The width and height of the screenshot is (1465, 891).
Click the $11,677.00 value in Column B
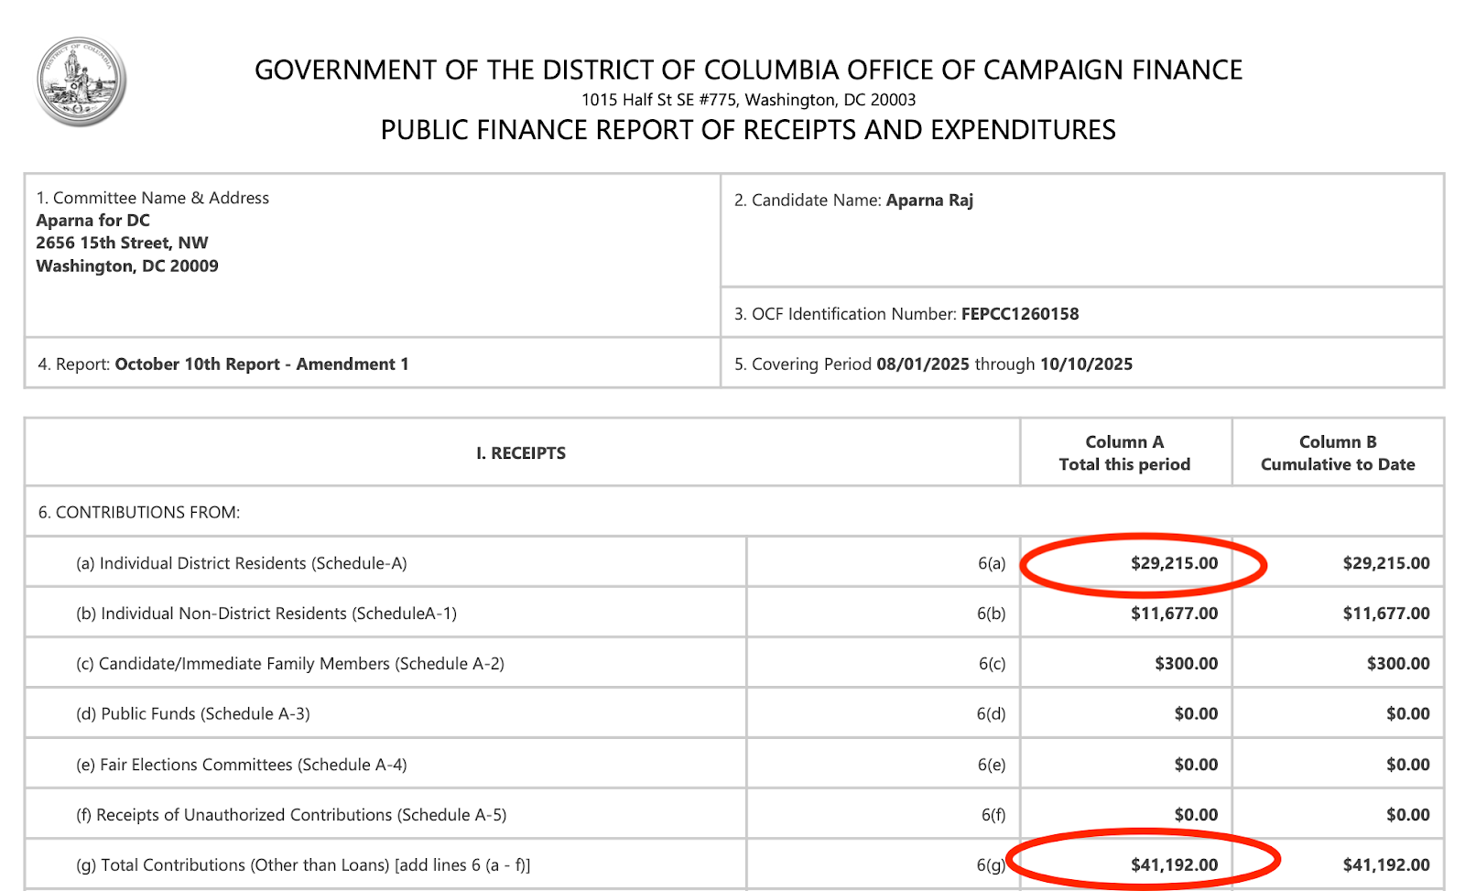tap(1385, 614)
